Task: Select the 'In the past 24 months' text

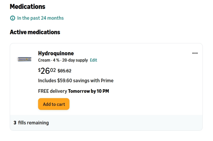Action: (x=40, y=18)
